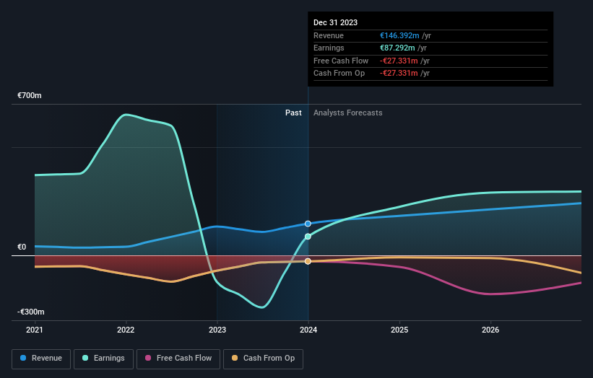This screenshot has width=593, height=378.
Task: Click the 2022 x-axis label
Action: [x=126, y=330]
